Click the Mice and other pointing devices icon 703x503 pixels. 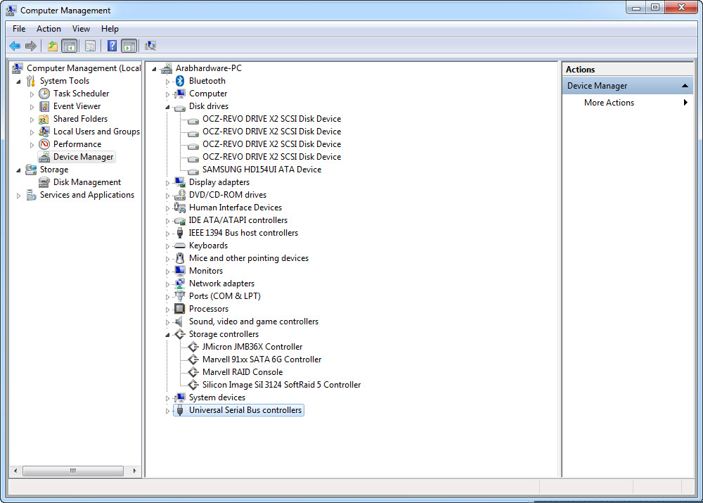coord(180,258)
